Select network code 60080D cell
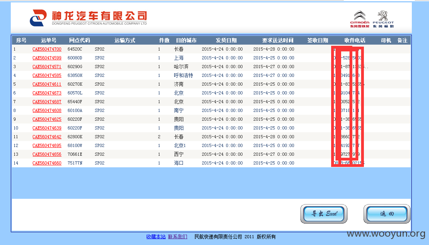The image size is (429, 245). pyautogui.click(x=75, y=58)
